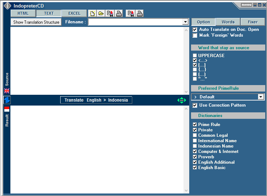This screenshot has height=196, width=267.
Task: Click the Indonesian flag result language icon
Action: click(7, 109)
